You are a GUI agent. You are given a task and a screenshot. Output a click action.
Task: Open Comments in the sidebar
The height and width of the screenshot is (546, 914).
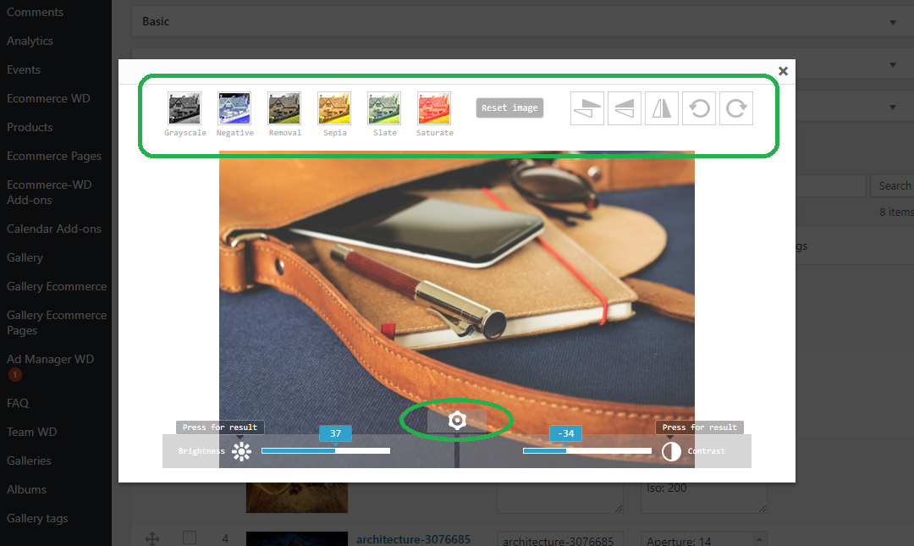pos(35,12)
